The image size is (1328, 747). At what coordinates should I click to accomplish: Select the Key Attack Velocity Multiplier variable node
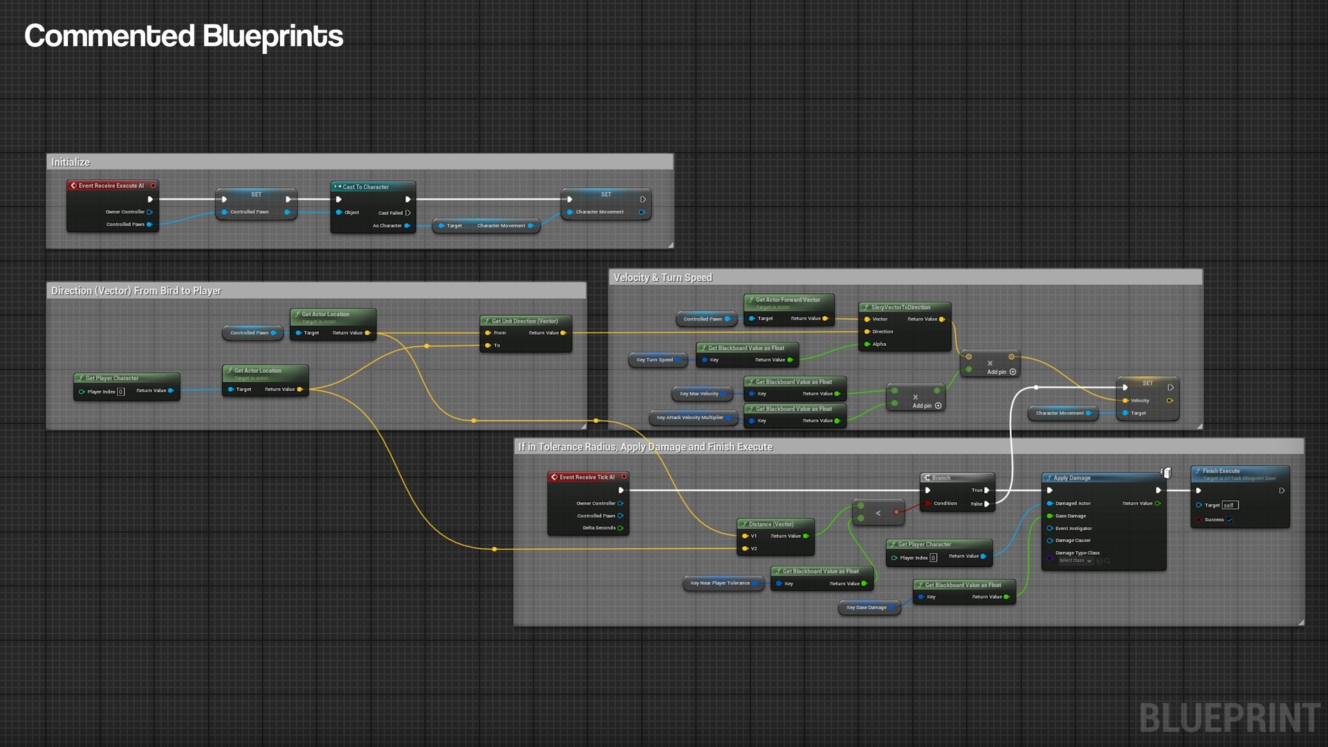(693, 418)
